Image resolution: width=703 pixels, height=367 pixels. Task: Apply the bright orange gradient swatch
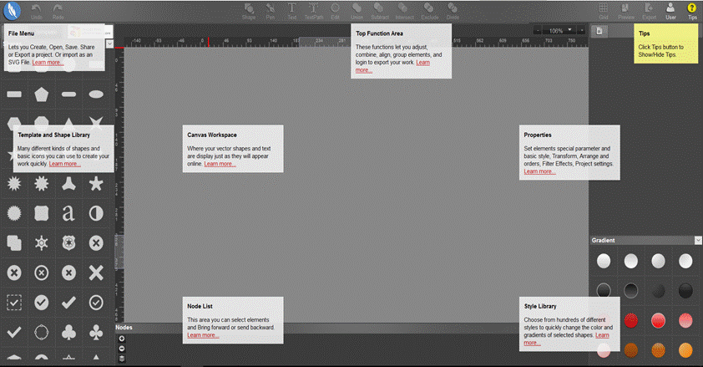click(x=685, y=350)
